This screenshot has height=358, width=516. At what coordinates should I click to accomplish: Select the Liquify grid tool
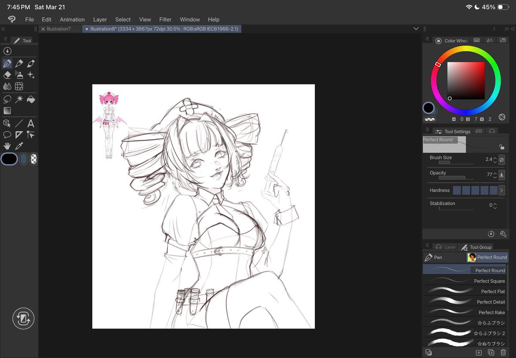(x=19, y=86)
